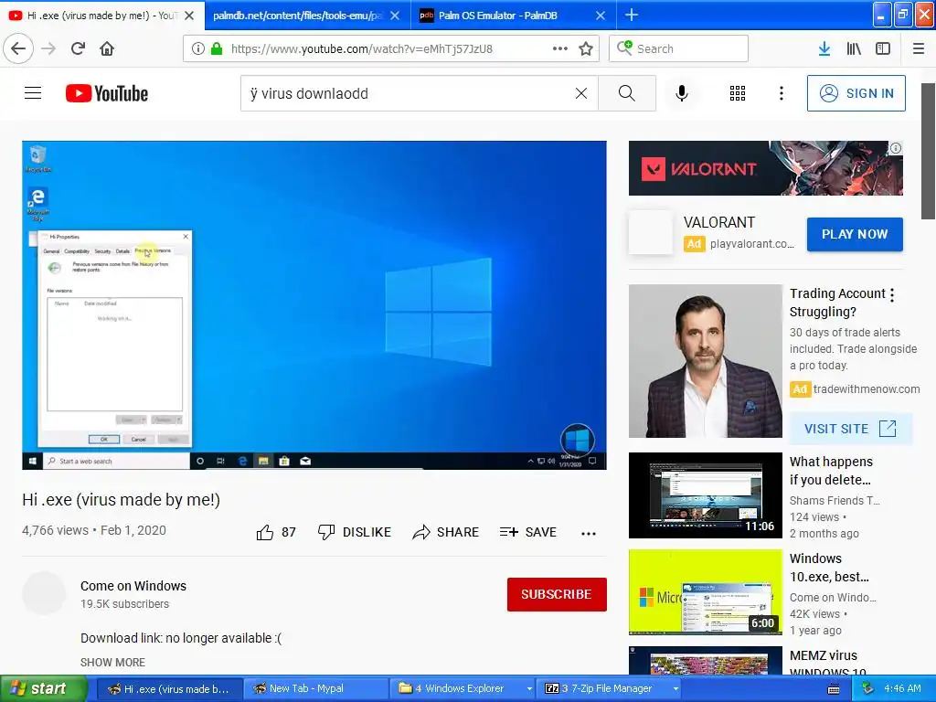Click the page vertical scrollbar thumb
This screenshot has width=936, height=702.
click(x=929, y=151)
